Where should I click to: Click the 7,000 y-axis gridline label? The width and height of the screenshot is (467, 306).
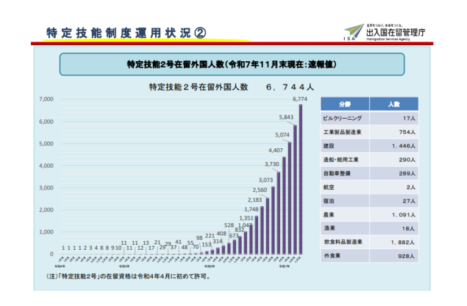coord(46,99)
